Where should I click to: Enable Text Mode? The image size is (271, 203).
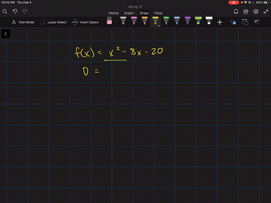pos(23,22)
